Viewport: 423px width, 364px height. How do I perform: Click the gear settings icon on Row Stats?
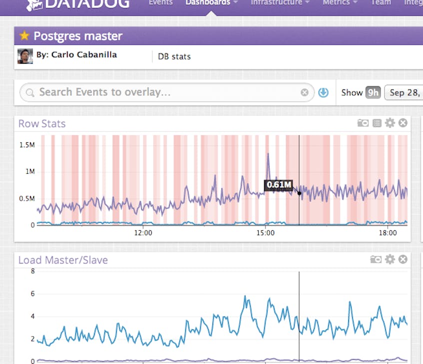pos(390,123)
